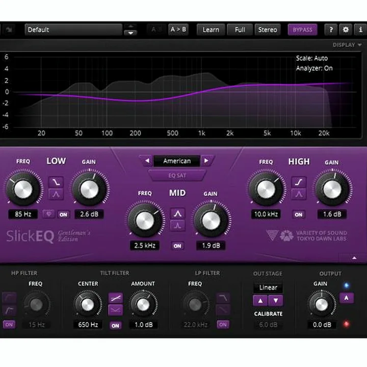Step out stage down with the down arrow
This screenshot has height=367, width=367.
276,301
